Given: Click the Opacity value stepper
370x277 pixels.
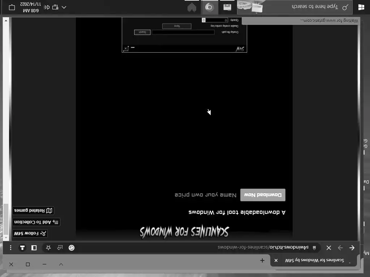Looking at the screenshot, I should 204,20.
